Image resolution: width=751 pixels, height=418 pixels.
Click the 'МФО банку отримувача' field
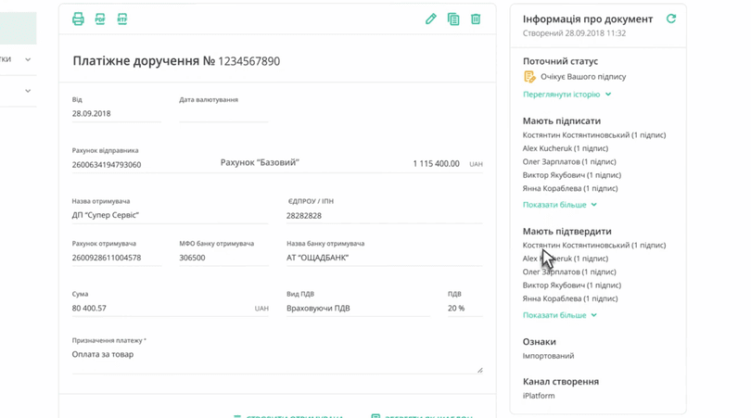click(x=223, y=258)
